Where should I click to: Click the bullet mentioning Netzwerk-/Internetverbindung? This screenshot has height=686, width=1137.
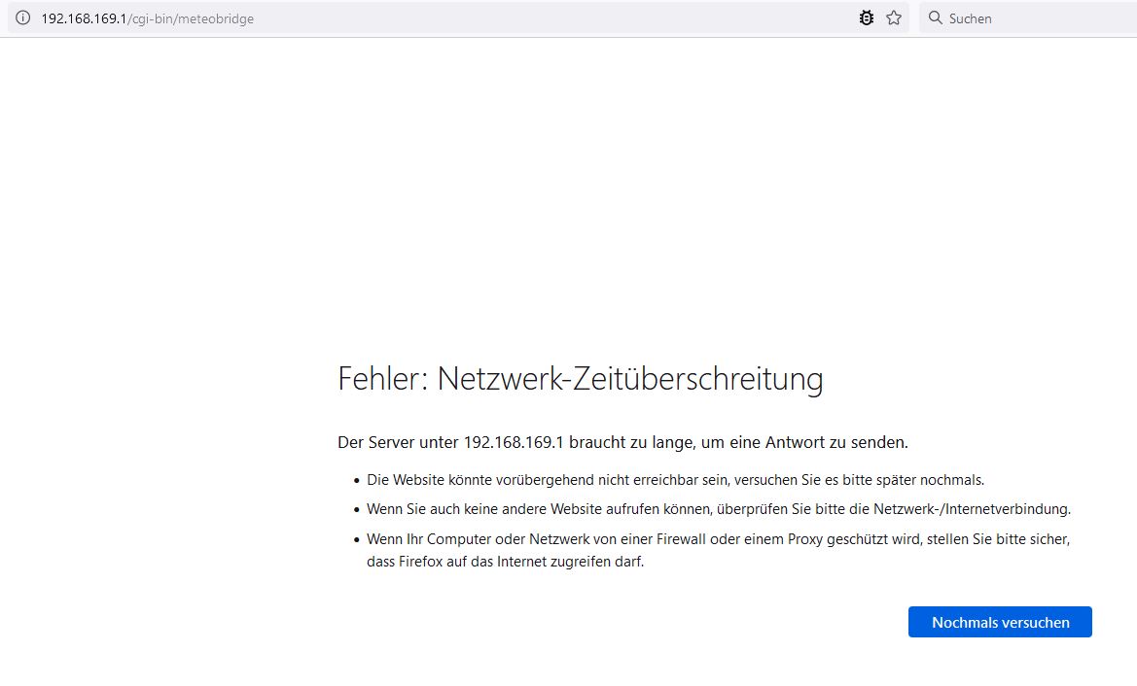coord(719,509)
